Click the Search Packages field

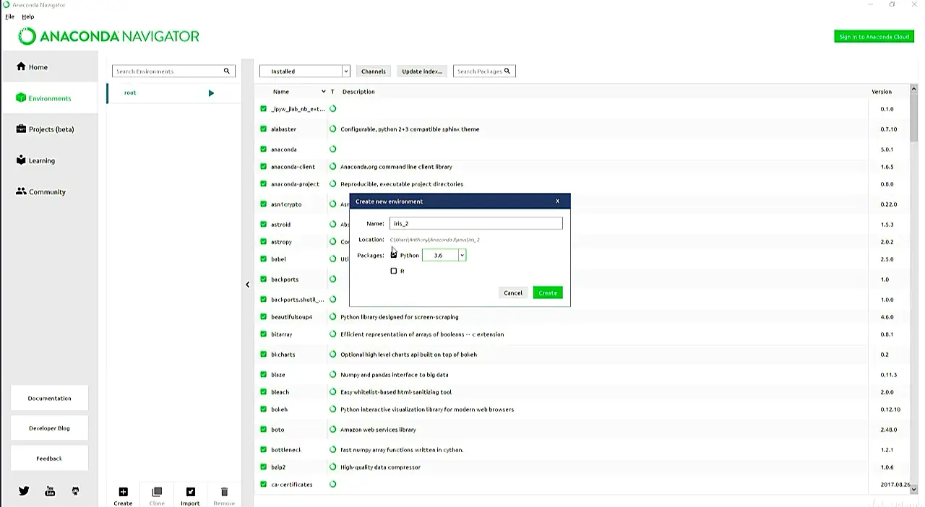point(484,71)
